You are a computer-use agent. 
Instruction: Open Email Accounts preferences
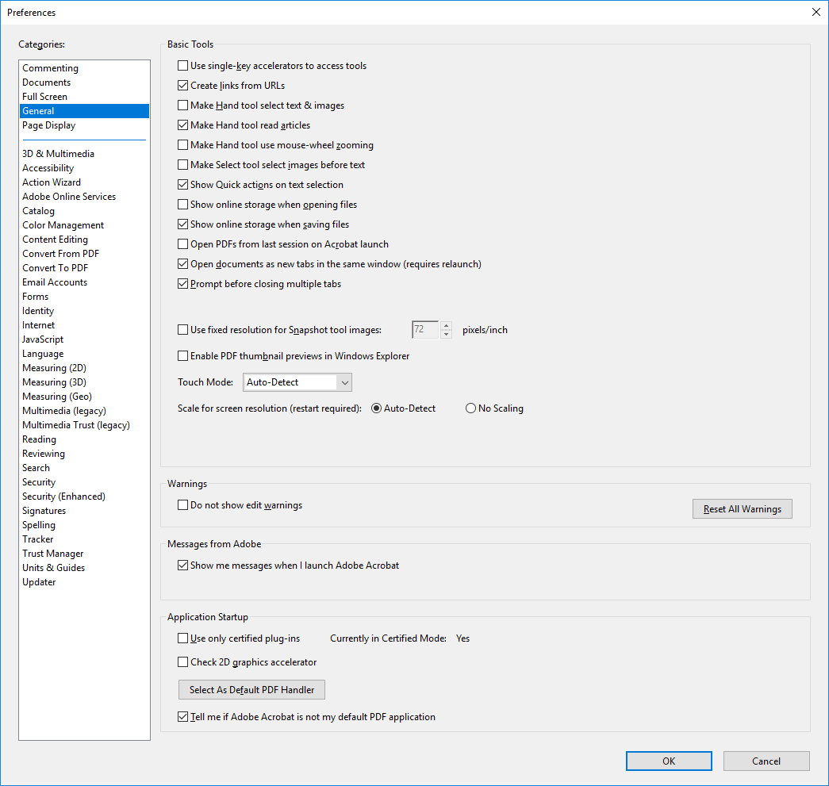point(85,282)
